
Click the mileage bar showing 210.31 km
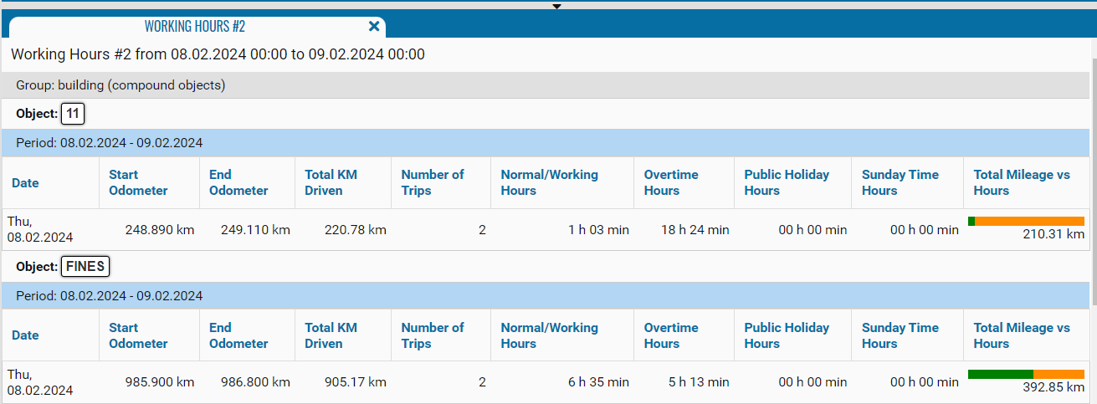coord(1026,221)
